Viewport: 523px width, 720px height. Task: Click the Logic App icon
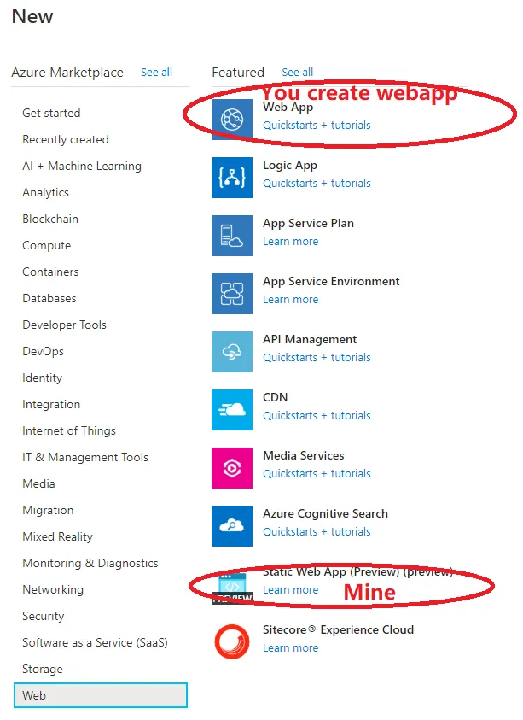(232, 178)
